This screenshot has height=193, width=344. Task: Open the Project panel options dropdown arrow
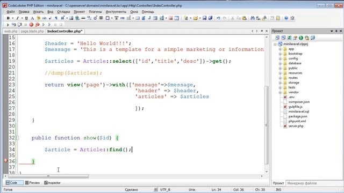pyautogui.click(x=332, y=31)
